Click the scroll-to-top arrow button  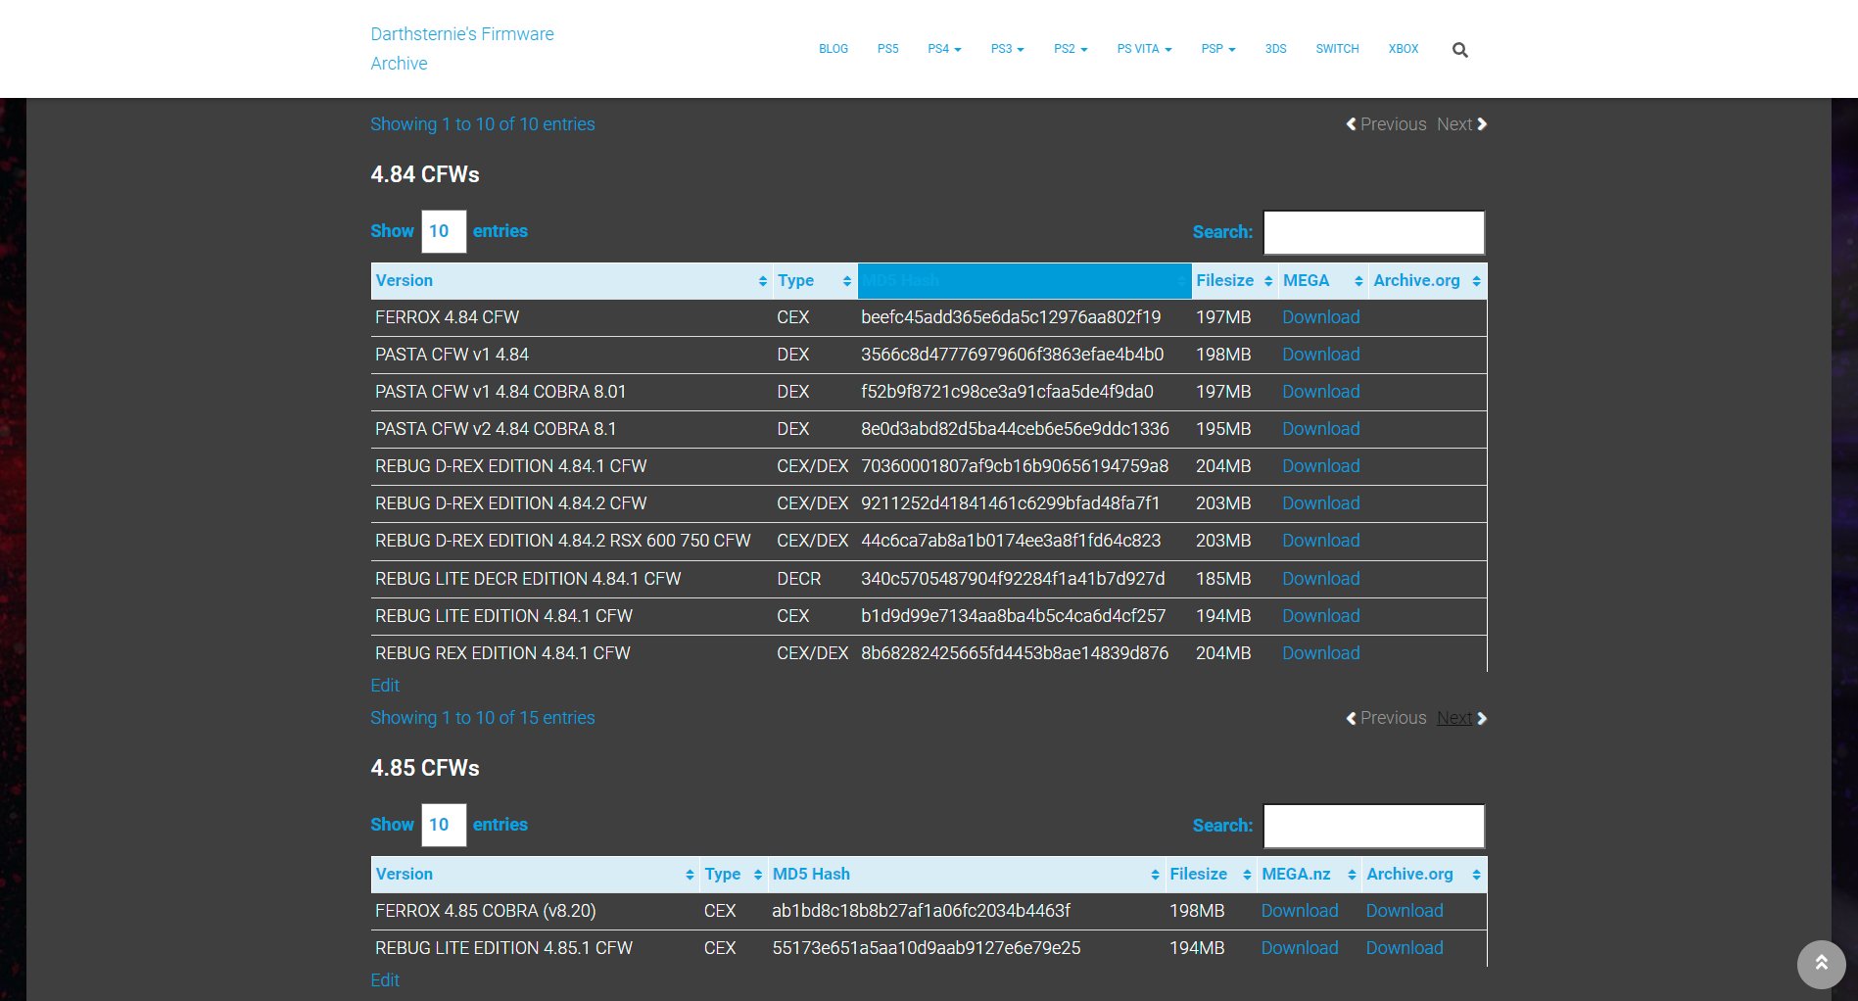tap(1821, 964)
